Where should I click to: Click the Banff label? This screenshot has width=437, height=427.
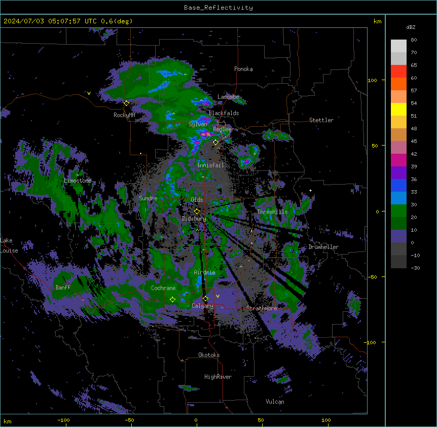(63, 288)
